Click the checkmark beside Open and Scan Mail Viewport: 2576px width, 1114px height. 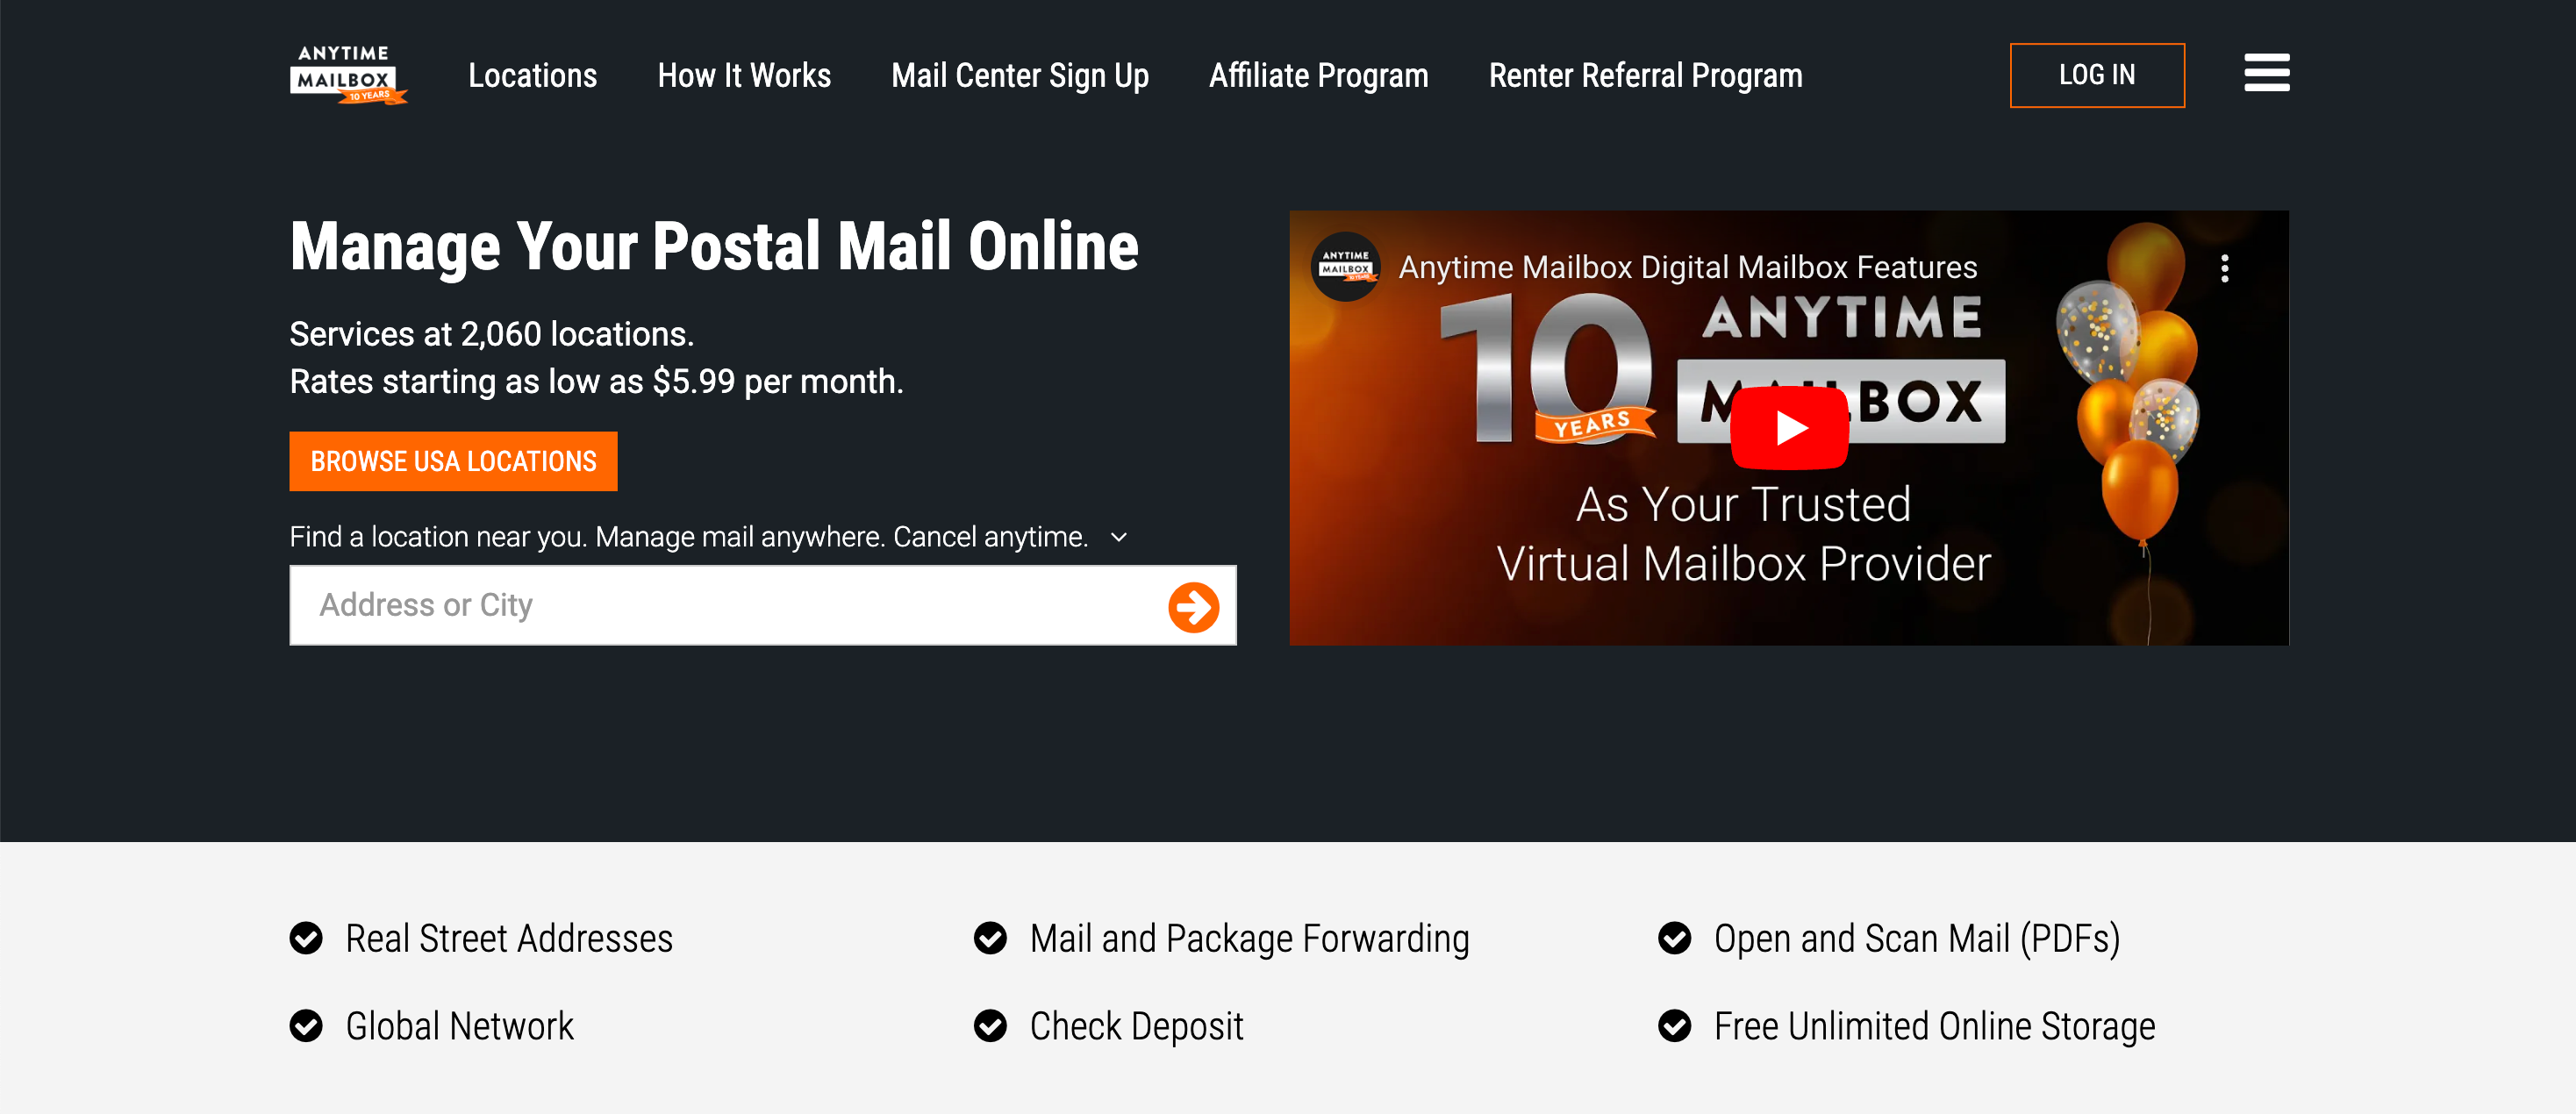[x=1676, y=938]
